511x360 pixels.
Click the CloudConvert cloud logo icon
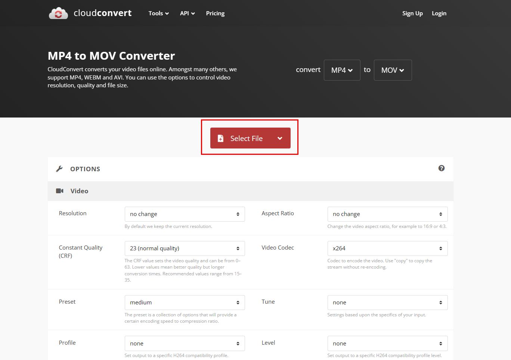point(58,13)
